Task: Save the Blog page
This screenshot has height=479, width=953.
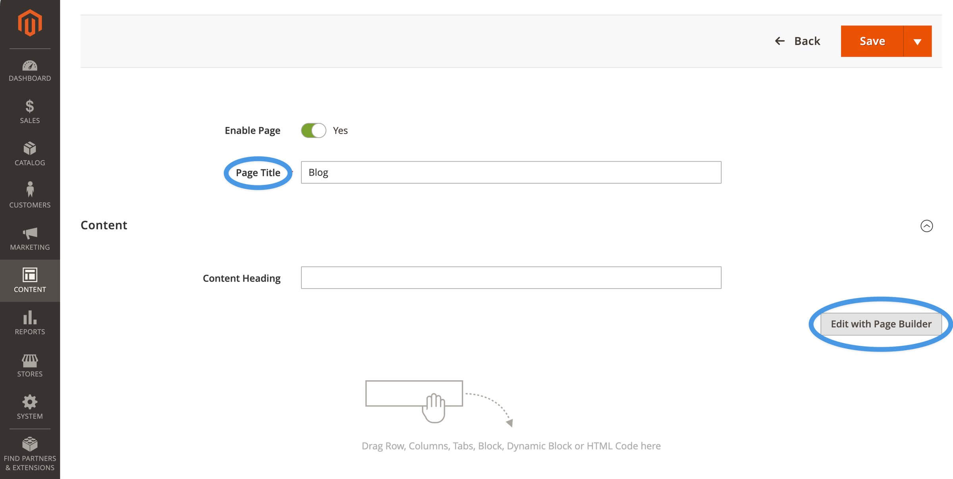Action: click(x=872, y=41)
